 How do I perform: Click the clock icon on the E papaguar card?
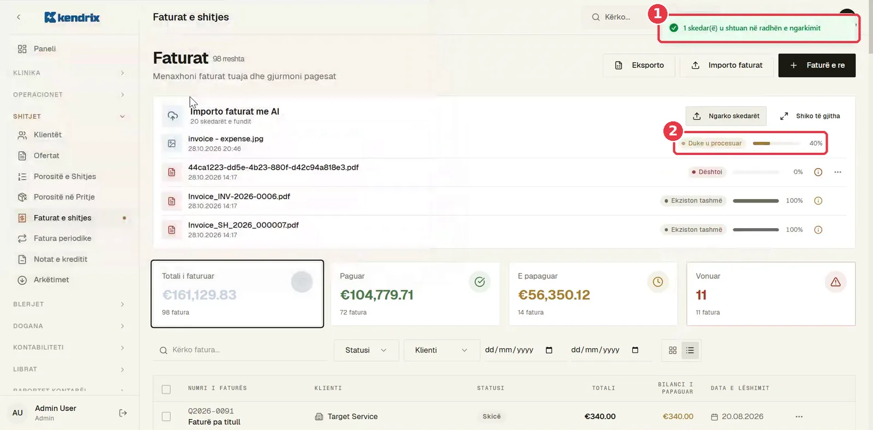point(657,282)
